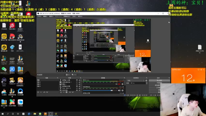Image resolution: width=206 pixels, height=116 pixels.
Task: Toggle visibility of 音频输出采集 source
Action: 77,86
